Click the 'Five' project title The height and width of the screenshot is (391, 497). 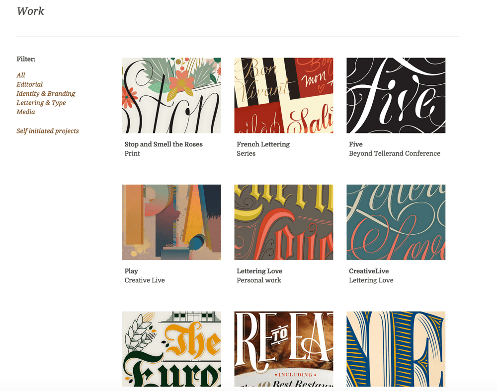coord(356,144)
